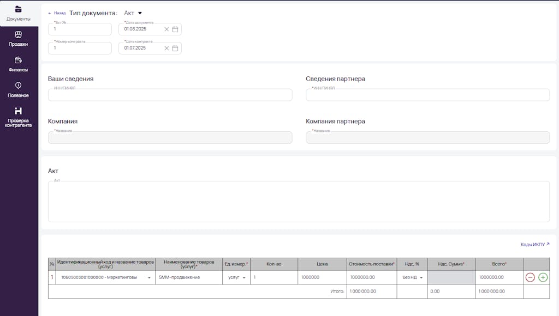Open the Документы sidebar section

[18, 14]
